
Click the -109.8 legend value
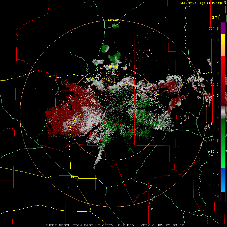tap(213, 185)
